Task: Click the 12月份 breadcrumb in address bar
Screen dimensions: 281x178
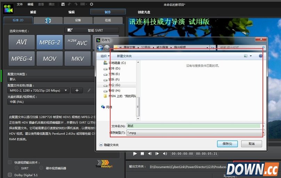Action: pos(146,47)
